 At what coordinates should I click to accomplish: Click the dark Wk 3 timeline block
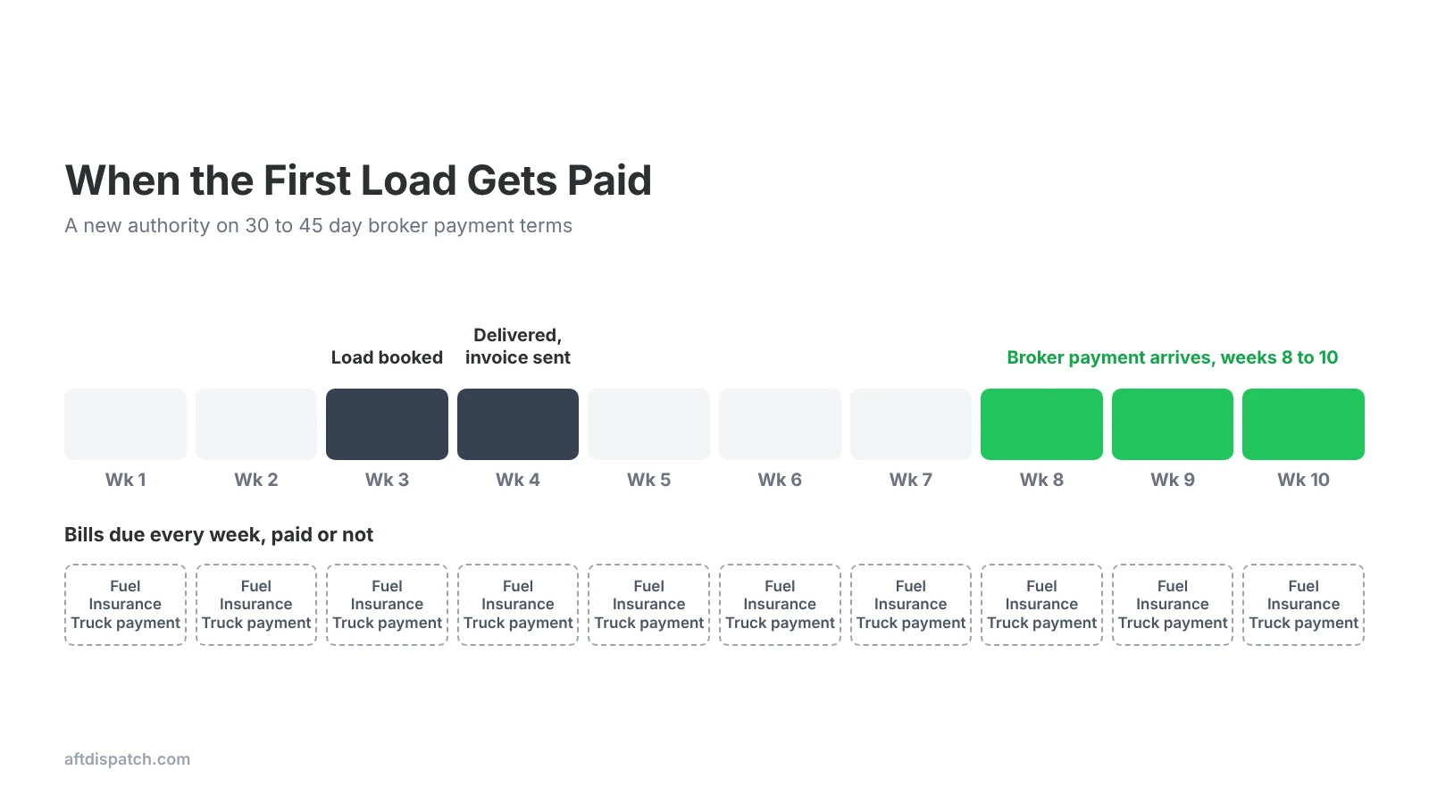387,424
